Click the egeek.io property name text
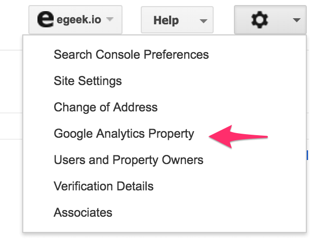Image resolution: width=322 pixels, height=240 pixels. (79, 20)
